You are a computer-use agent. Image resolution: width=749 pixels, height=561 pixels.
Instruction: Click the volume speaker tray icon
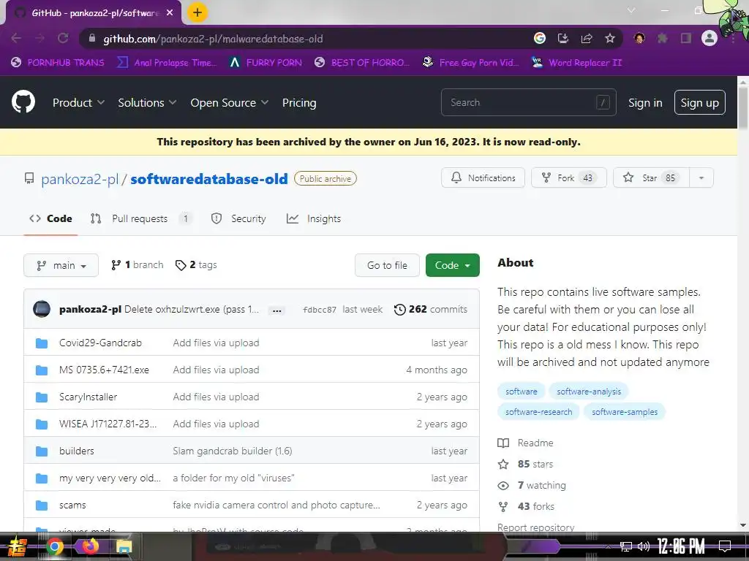(644, 546)
